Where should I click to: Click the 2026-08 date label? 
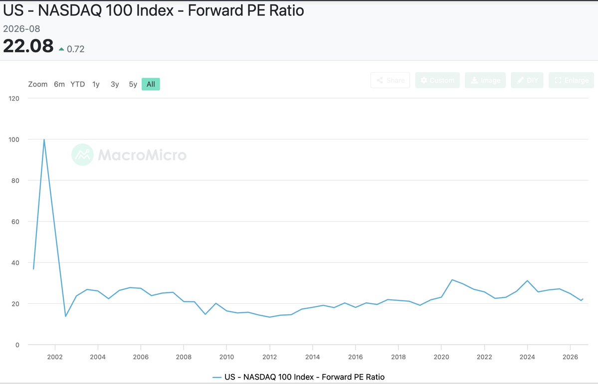[21, 28]
